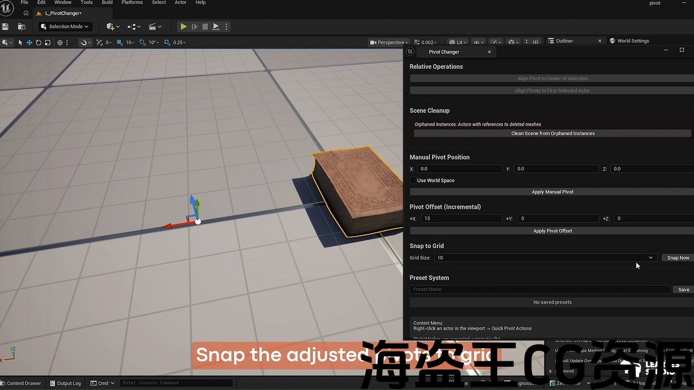
Task: Open the Platforms menu
Action: [x=132, y=3]
